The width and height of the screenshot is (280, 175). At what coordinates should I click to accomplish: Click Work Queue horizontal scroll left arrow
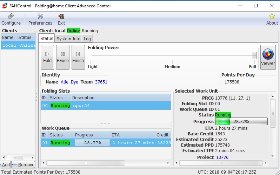[44, 163]
